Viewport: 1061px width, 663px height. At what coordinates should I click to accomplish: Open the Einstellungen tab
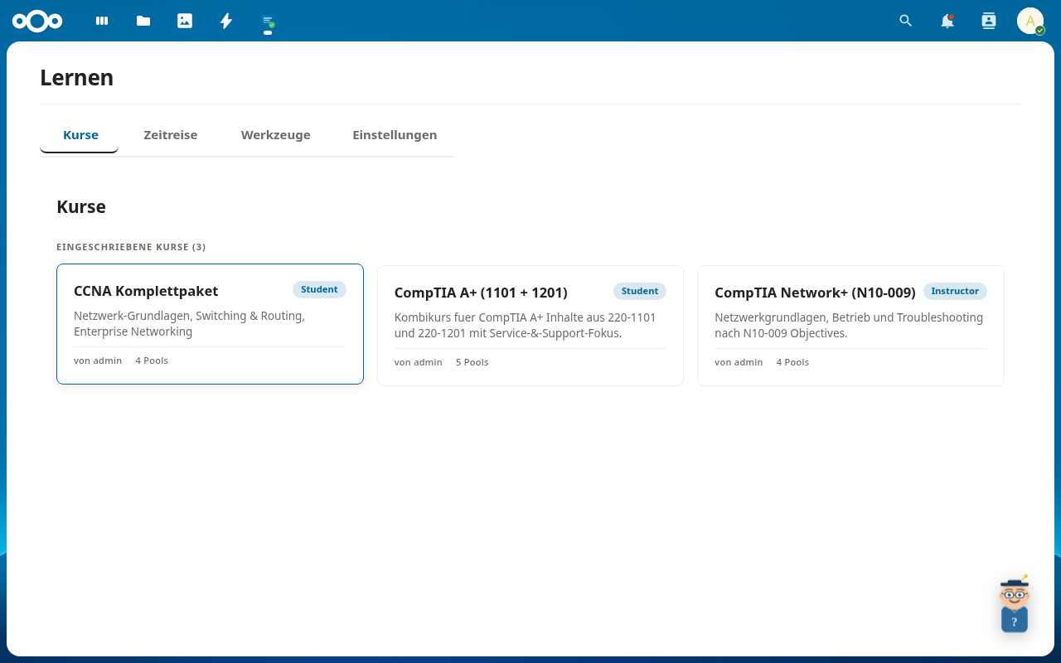pos(395,134)
